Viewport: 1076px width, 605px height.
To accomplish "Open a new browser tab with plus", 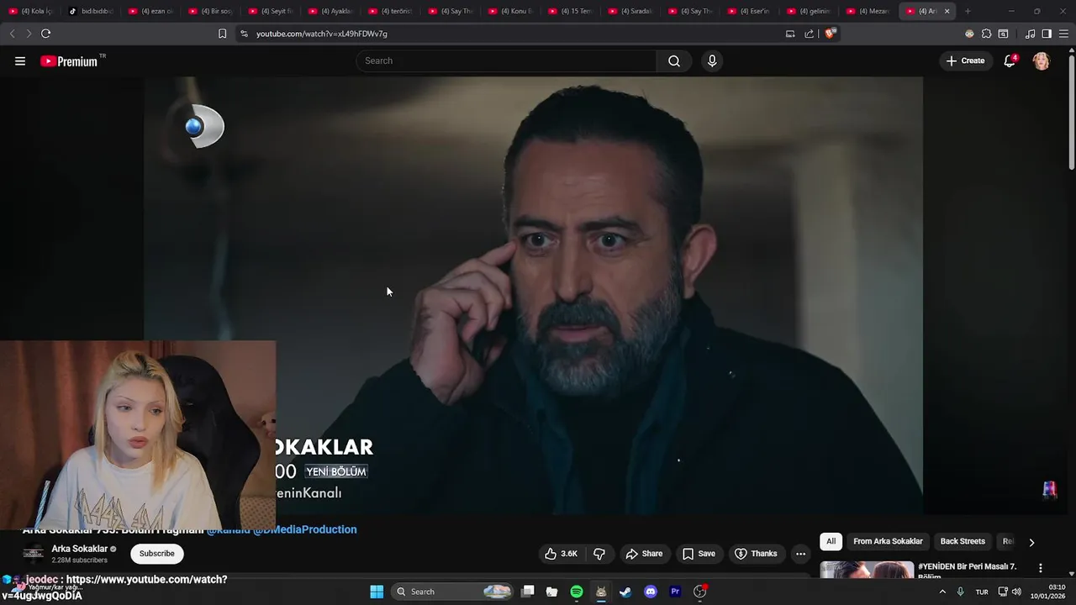I will click(968, 11).
